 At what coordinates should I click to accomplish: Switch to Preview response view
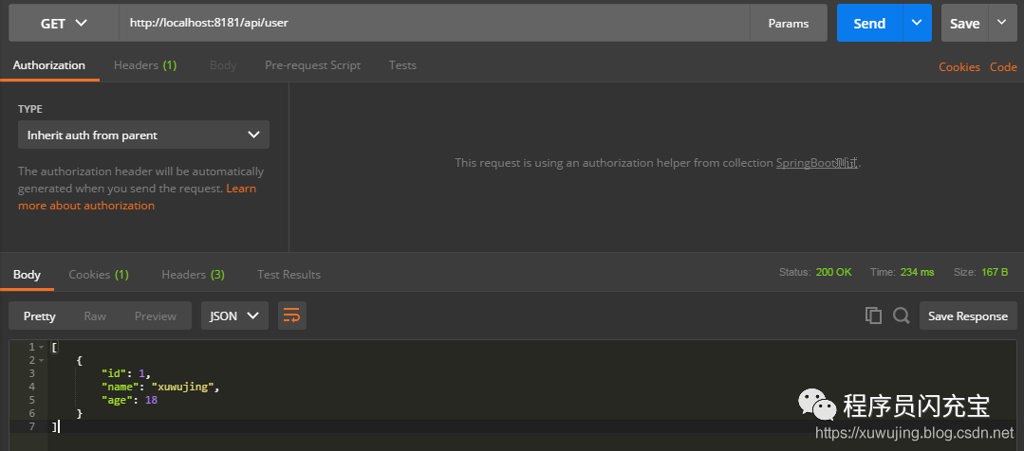click(156, 316)
